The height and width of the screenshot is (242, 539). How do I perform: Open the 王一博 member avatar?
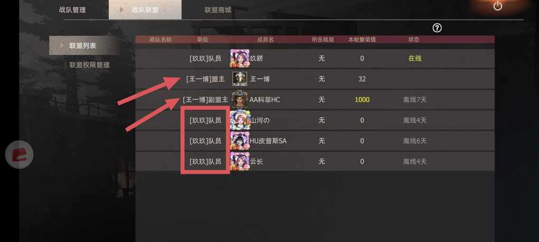[239, 79]
